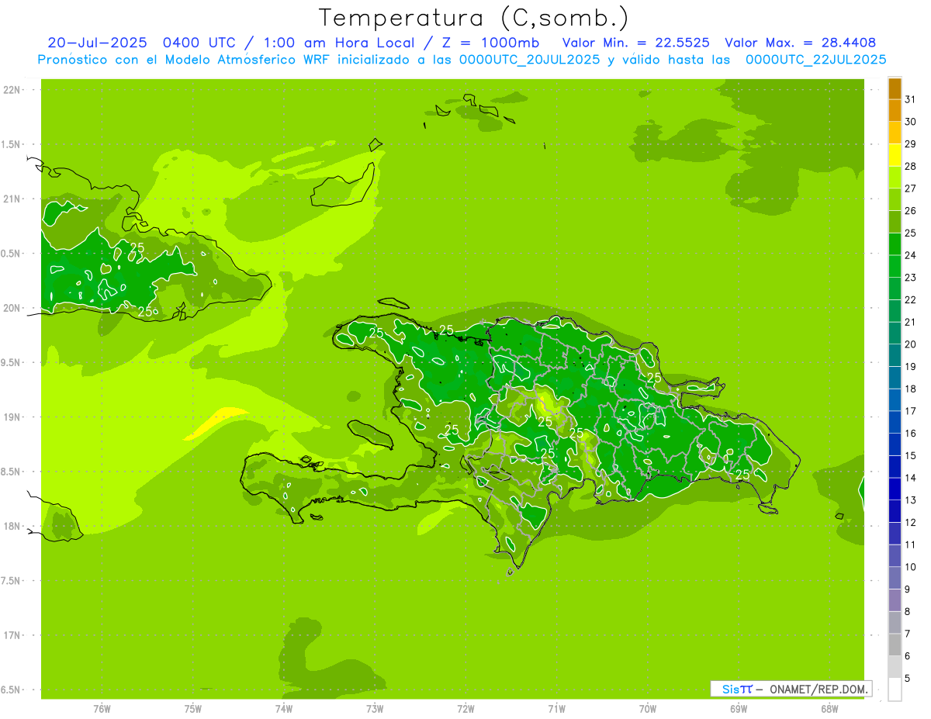Pick the legend swatch between 30 and 31
This screenshot has width=931, height=719.
(x=895, y=110)
